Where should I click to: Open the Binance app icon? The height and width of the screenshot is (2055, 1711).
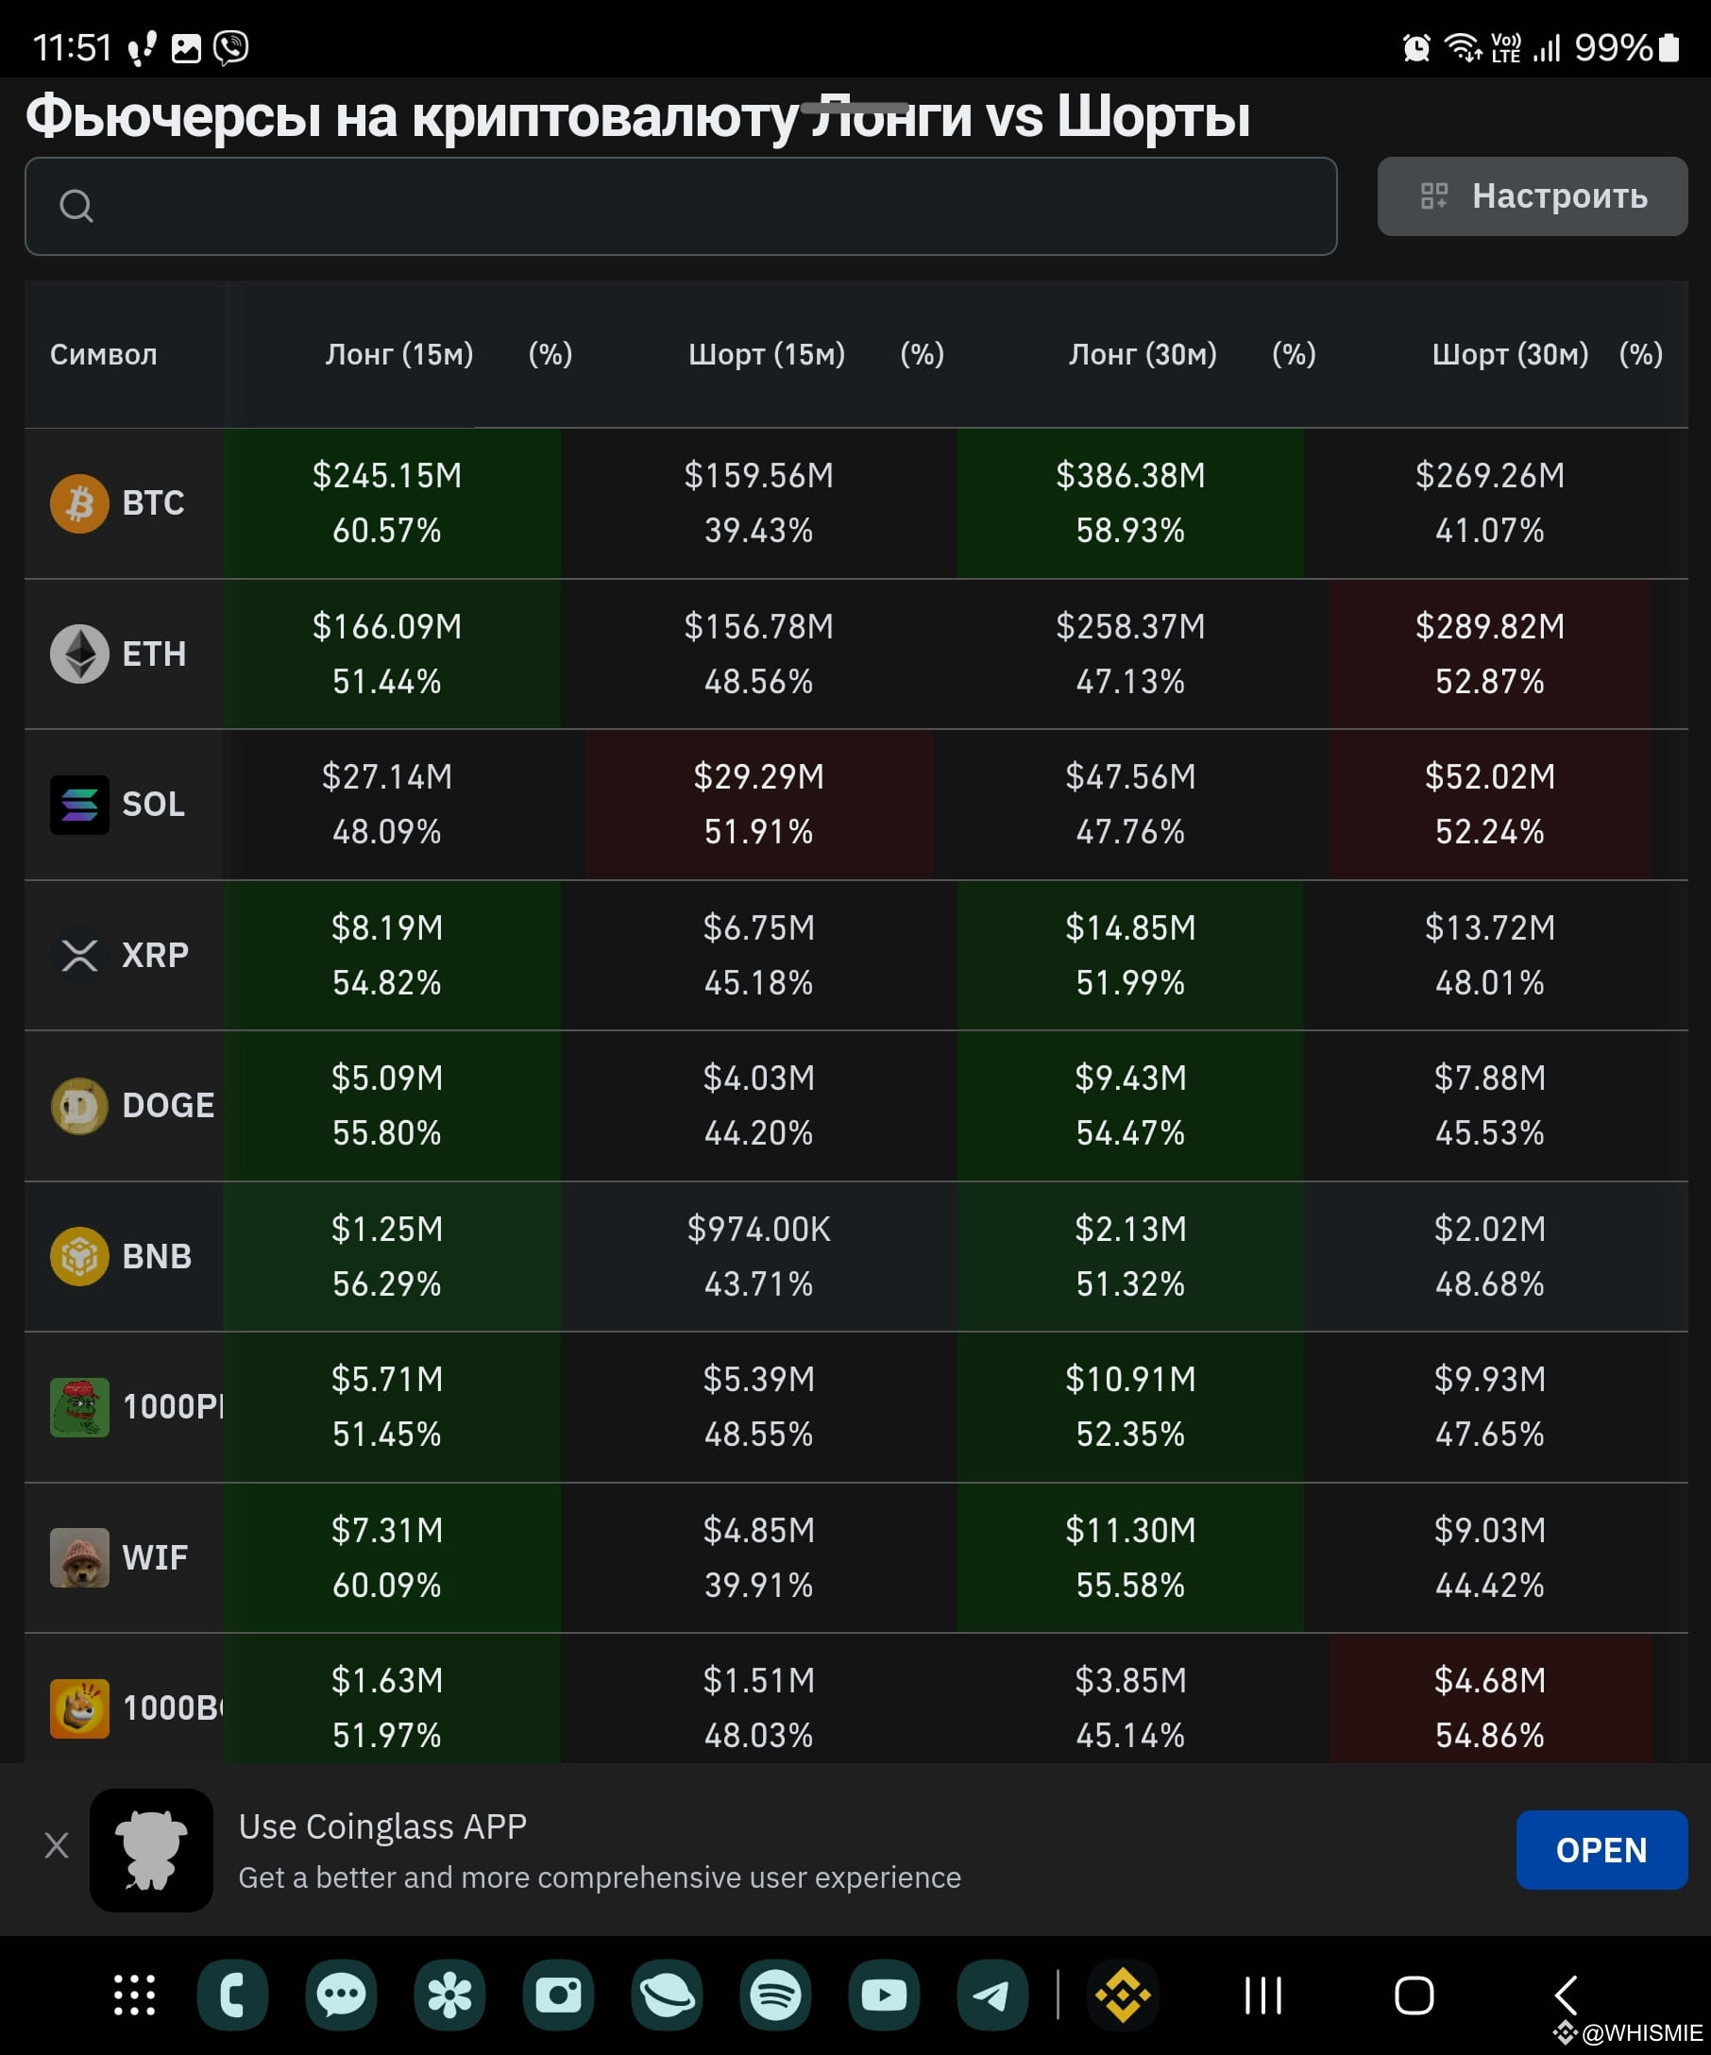tap(1123, 1995)
